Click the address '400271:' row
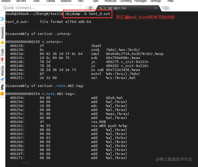This screenshot has height=167, width=198. (x=68, y=158)
